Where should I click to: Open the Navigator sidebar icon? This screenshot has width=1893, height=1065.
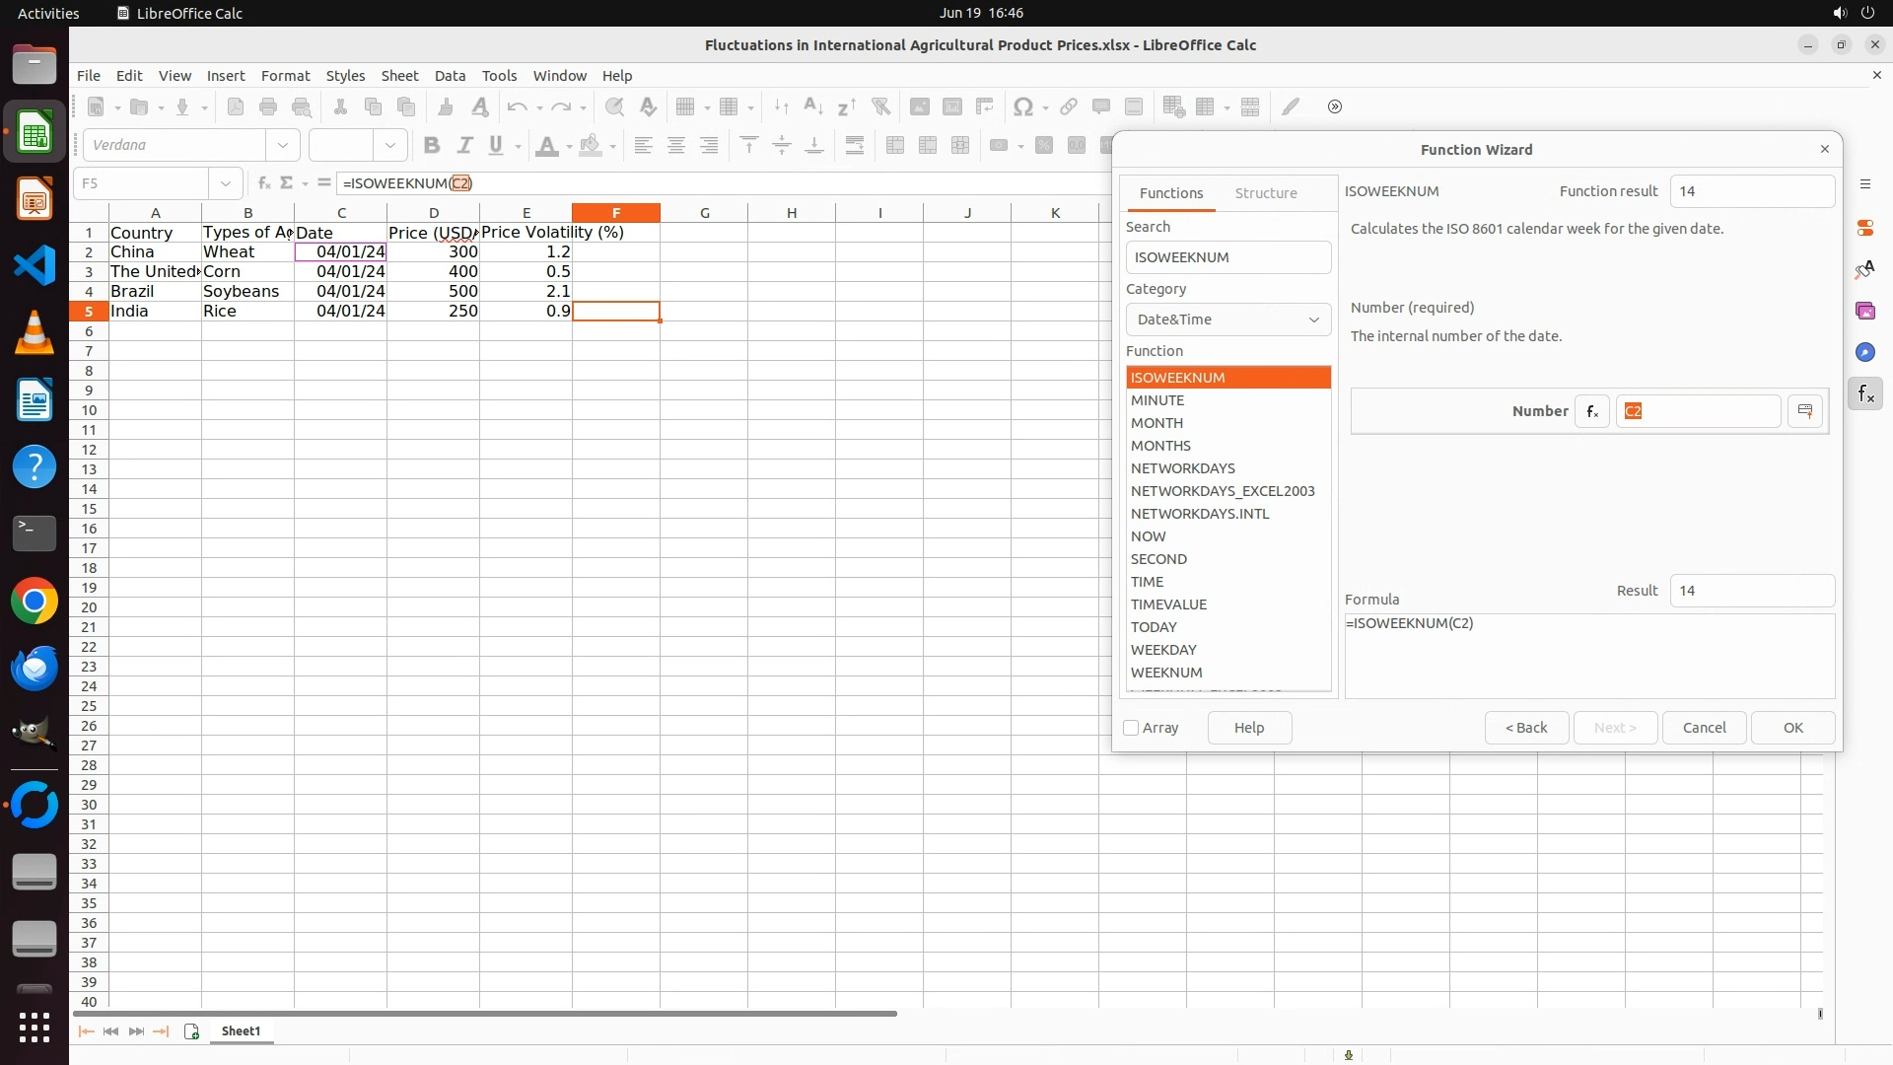click(1865, 353)
